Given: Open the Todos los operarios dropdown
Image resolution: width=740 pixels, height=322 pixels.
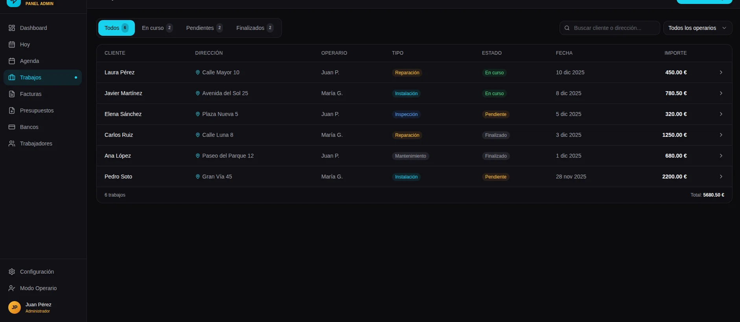Looking at the screenshot, I should tap(698, 28).
